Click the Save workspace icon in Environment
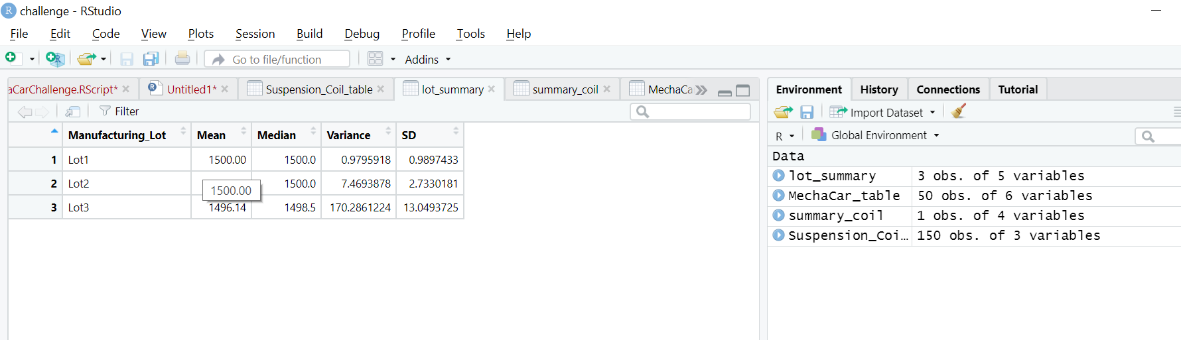The image size is (1181, 340). pyautogui.click(x=807, y=112)
